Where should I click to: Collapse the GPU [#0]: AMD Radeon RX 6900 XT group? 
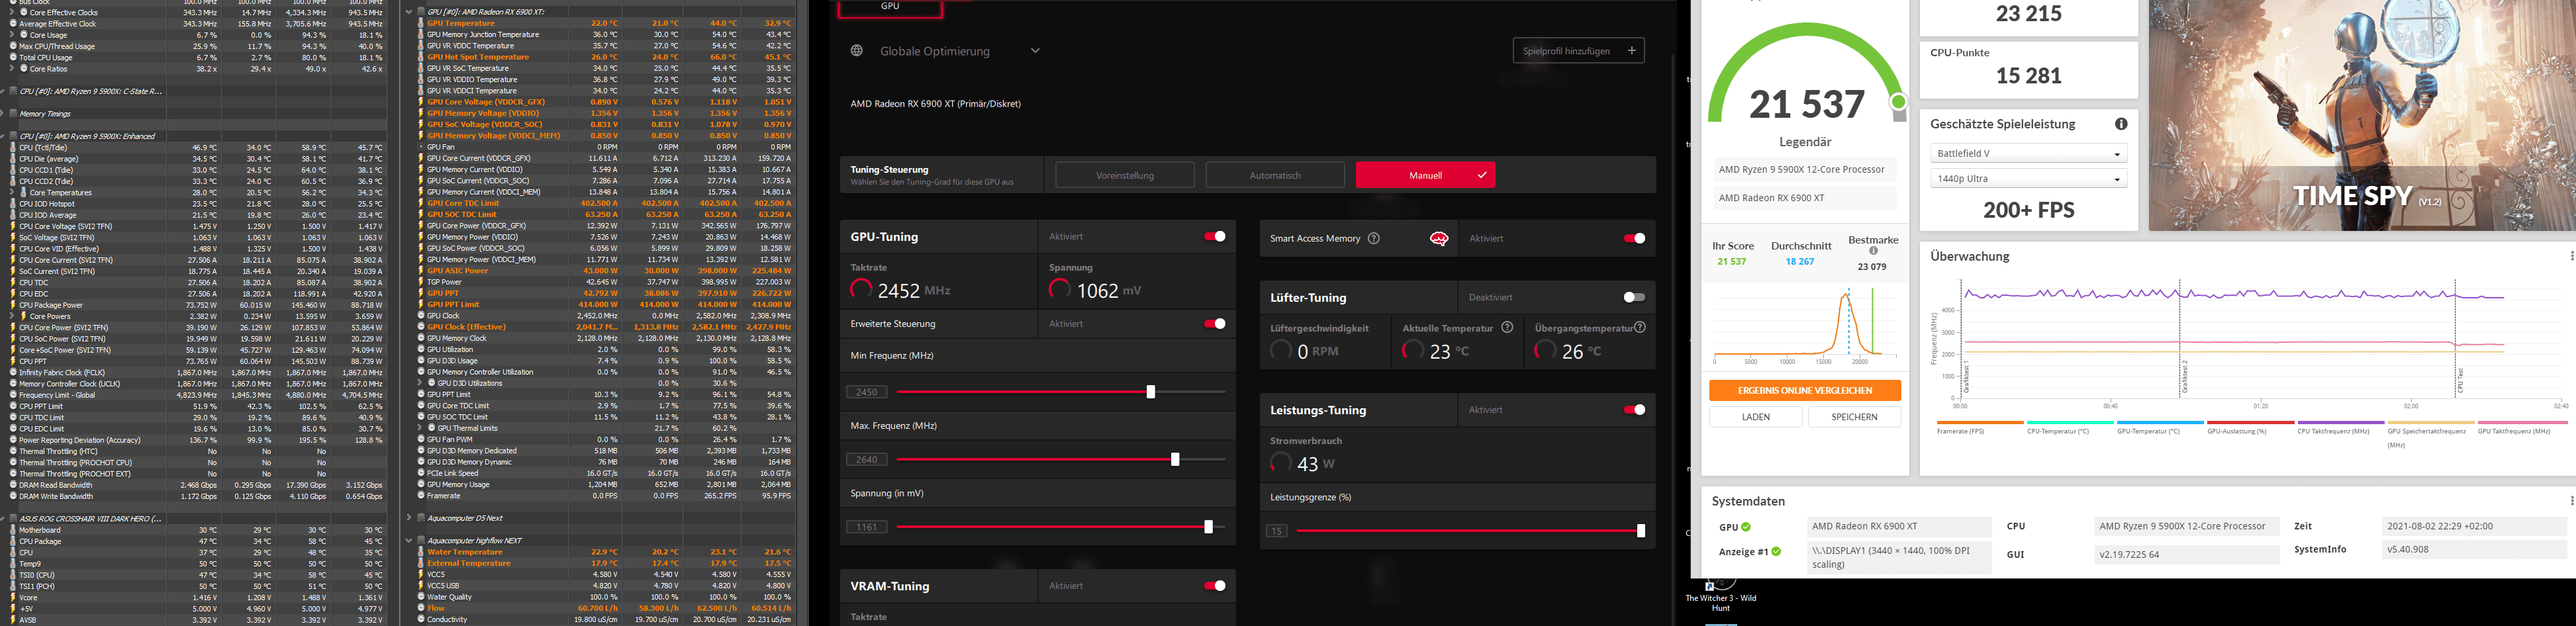point(409,12)
